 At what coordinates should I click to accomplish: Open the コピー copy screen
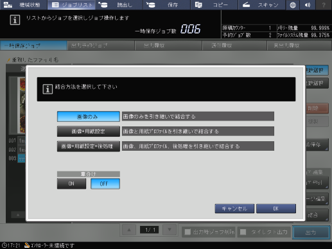[x=214, y=4]
